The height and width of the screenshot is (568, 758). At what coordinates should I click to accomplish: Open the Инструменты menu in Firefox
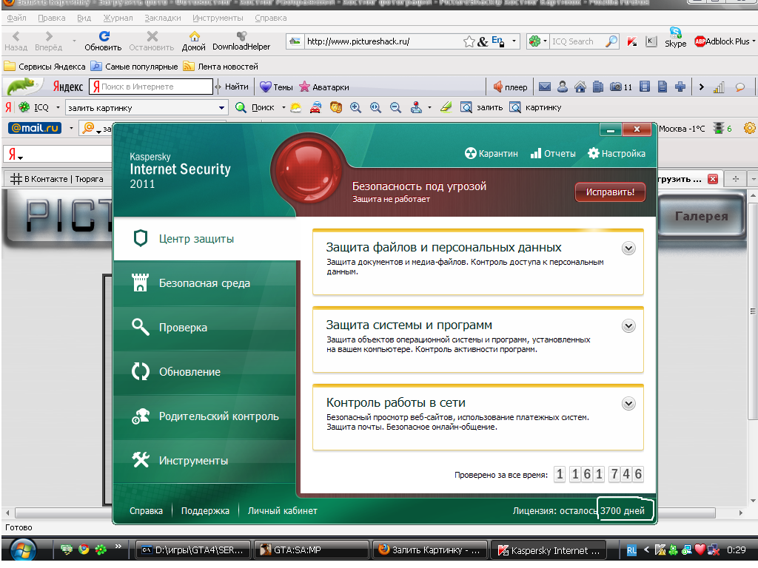[218, 18]
